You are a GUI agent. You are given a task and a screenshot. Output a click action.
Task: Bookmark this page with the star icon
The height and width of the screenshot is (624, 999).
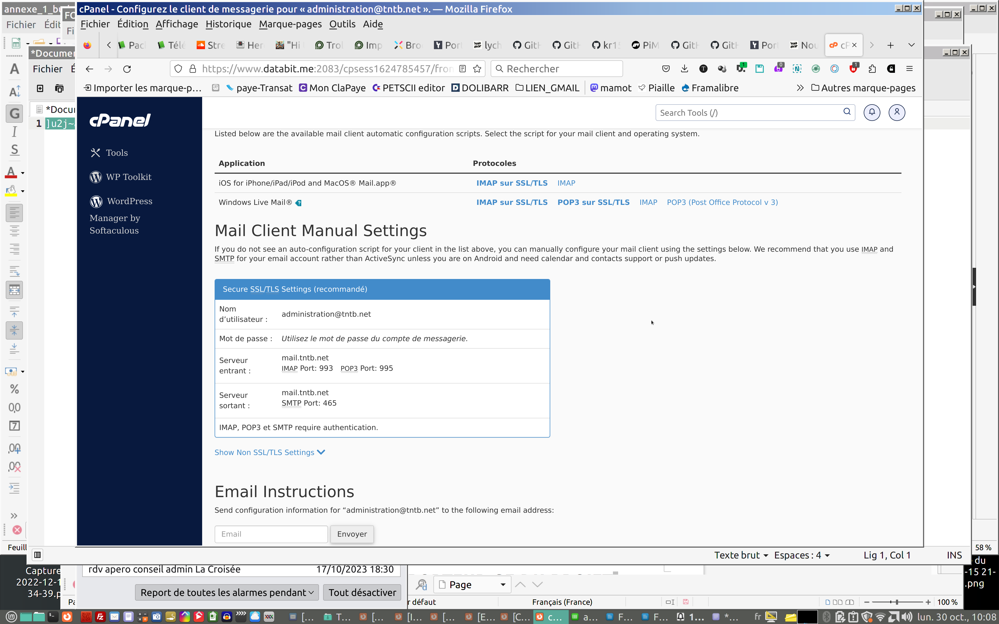click(x=477, y=69)
